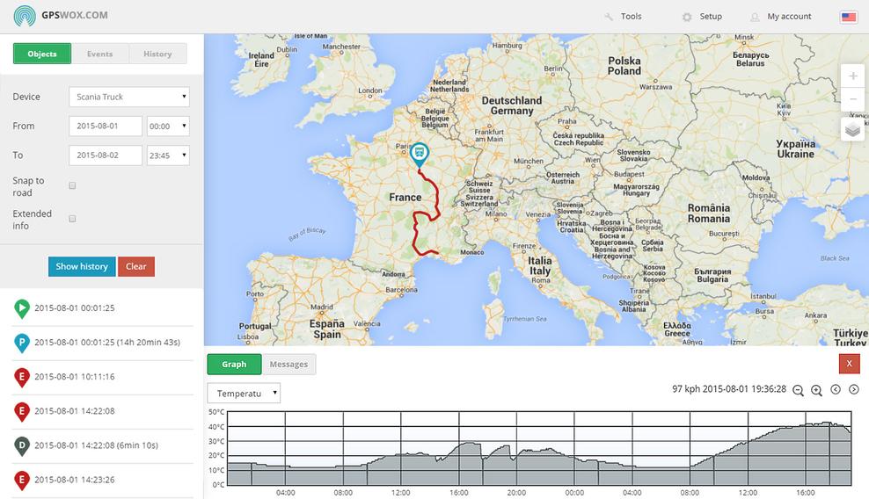Click the dark drive marker 6min 10s
869x499 pixels.
[x=22, y=445]
